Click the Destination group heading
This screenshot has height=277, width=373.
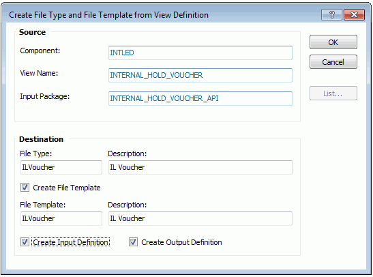pyautogui.click(x=41, y=139)
